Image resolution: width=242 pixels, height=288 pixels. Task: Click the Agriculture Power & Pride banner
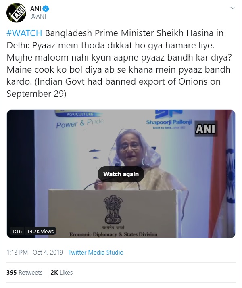pyautogui.click(x=80, y=119)
